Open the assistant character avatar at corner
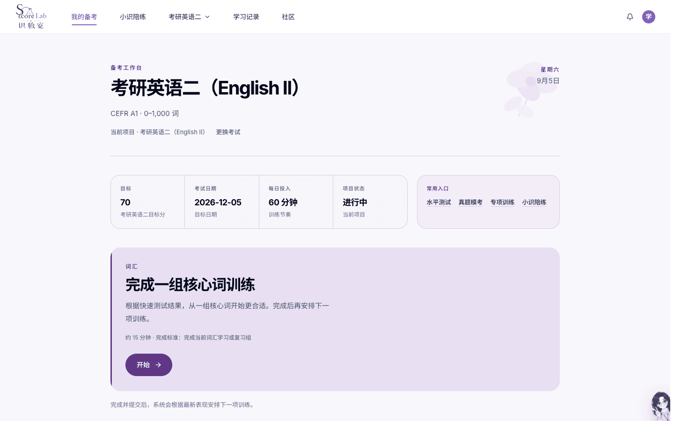This screenshot has width=674, height=421. (x=661, y=406)
